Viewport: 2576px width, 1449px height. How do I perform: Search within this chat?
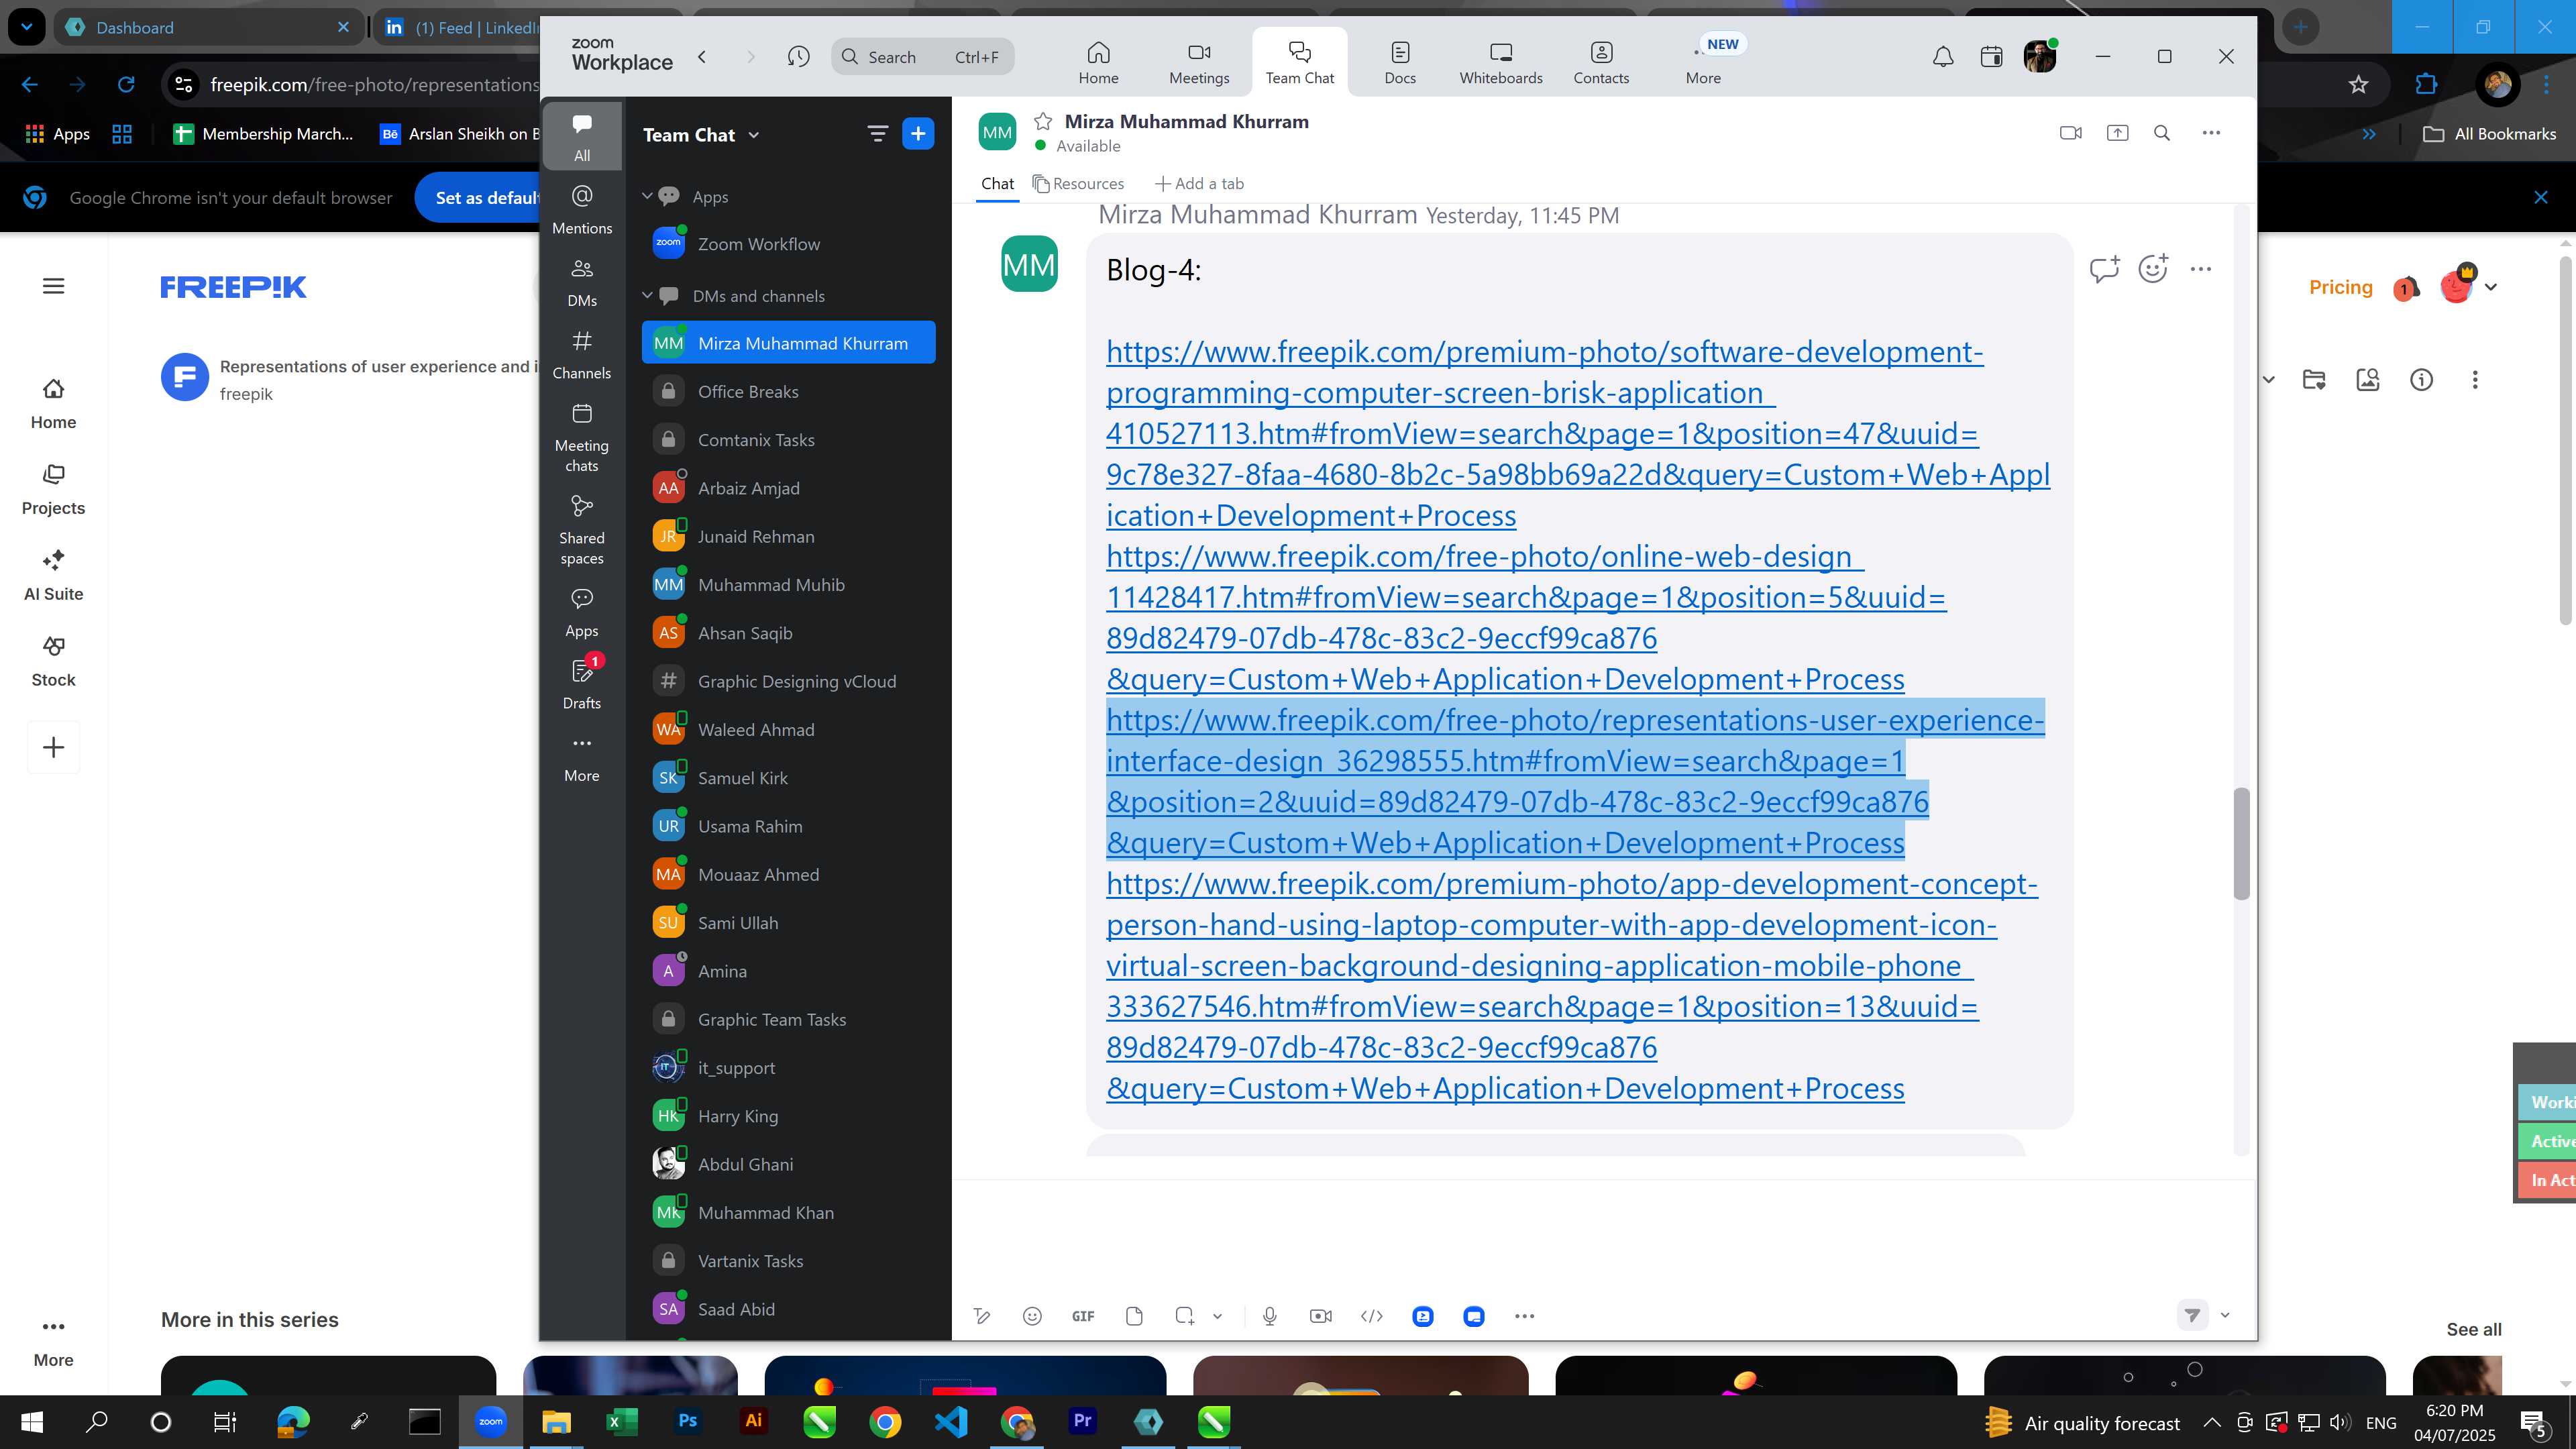2162,132
